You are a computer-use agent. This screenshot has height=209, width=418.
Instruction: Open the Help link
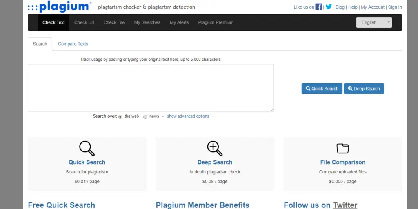coord(353,7)
